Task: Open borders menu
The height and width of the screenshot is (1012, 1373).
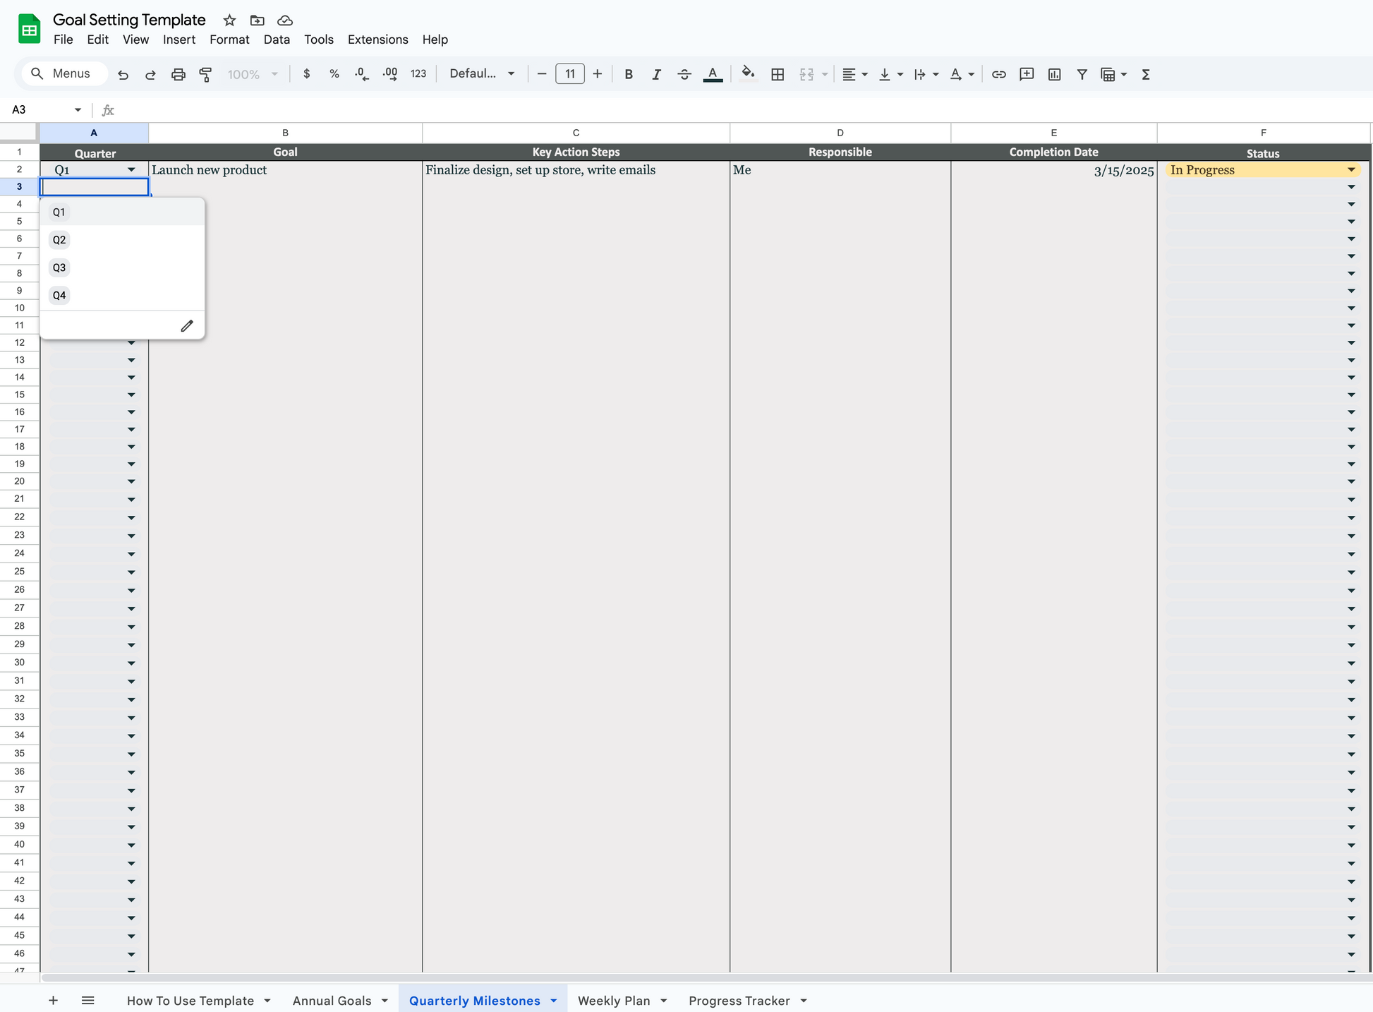Action: point(778,74)
